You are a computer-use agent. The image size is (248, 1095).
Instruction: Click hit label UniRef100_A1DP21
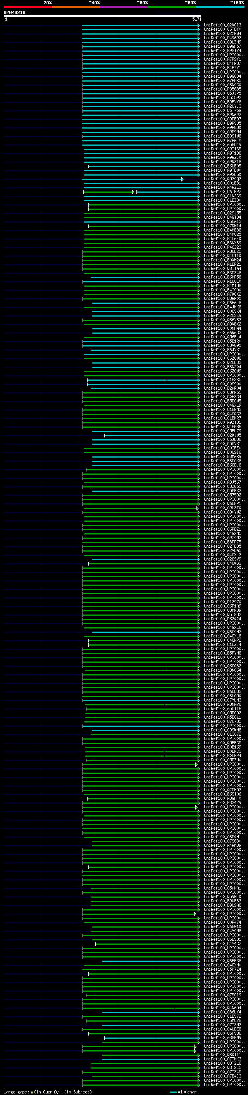(222, 265)
